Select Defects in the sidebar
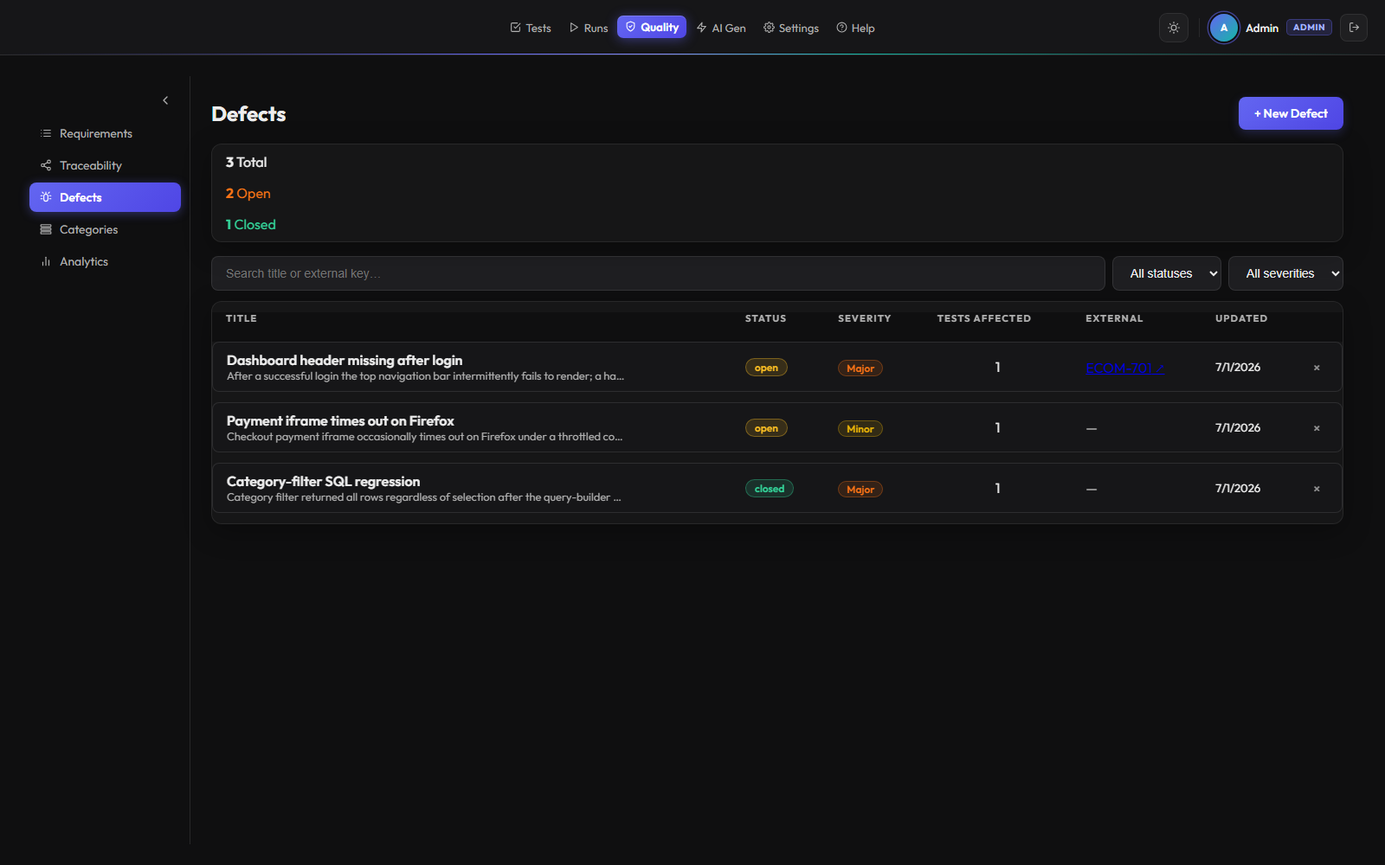 pos(105,197)
